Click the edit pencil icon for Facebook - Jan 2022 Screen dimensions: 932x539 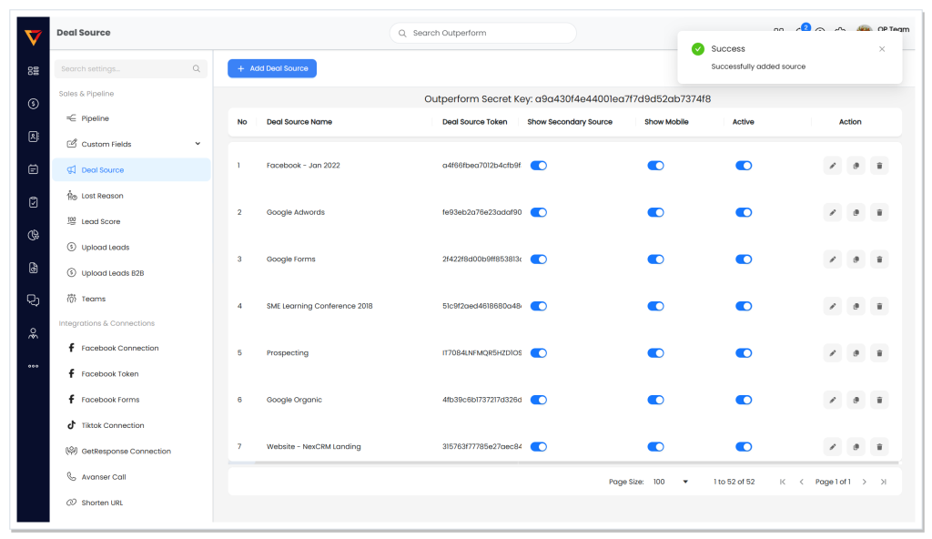pyautogui.click(x=832, y=166)
